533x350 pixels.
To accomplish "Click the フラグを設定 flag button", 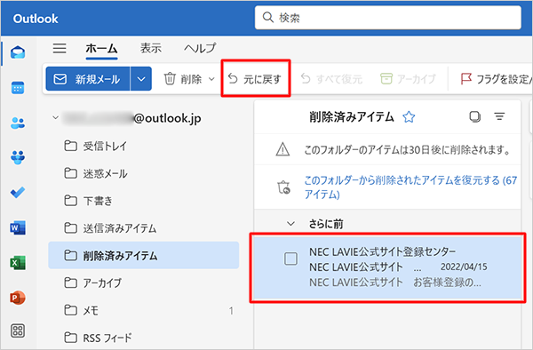I will (x=496, y=79).
